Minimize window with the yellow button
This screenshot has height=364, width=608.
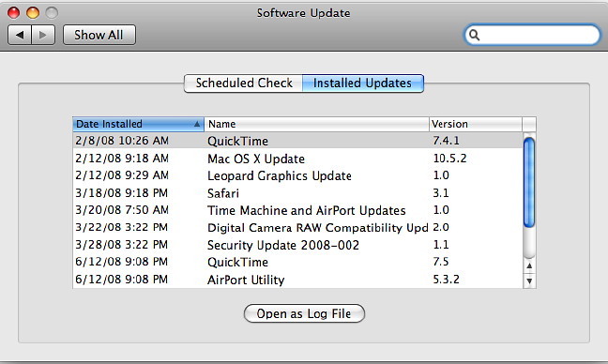click(x=33, y=13)
